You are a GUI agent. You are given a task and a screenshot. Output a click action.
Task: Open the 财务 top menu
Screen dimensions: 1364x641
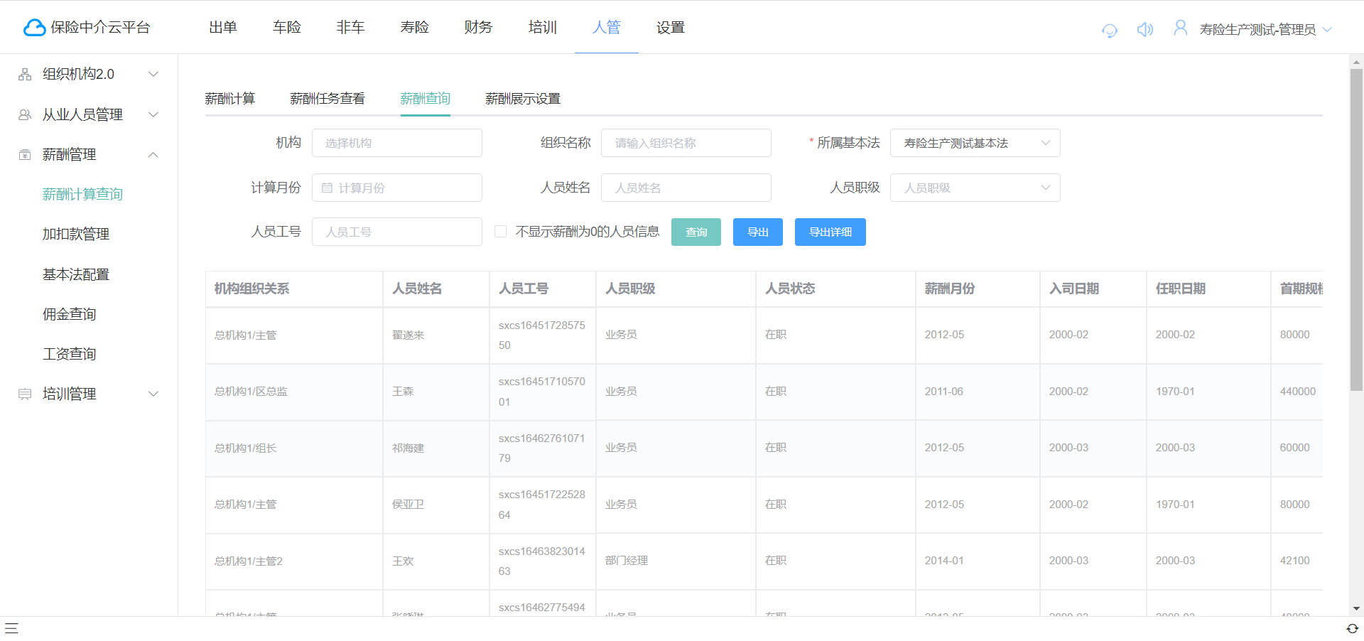point(479,27)
